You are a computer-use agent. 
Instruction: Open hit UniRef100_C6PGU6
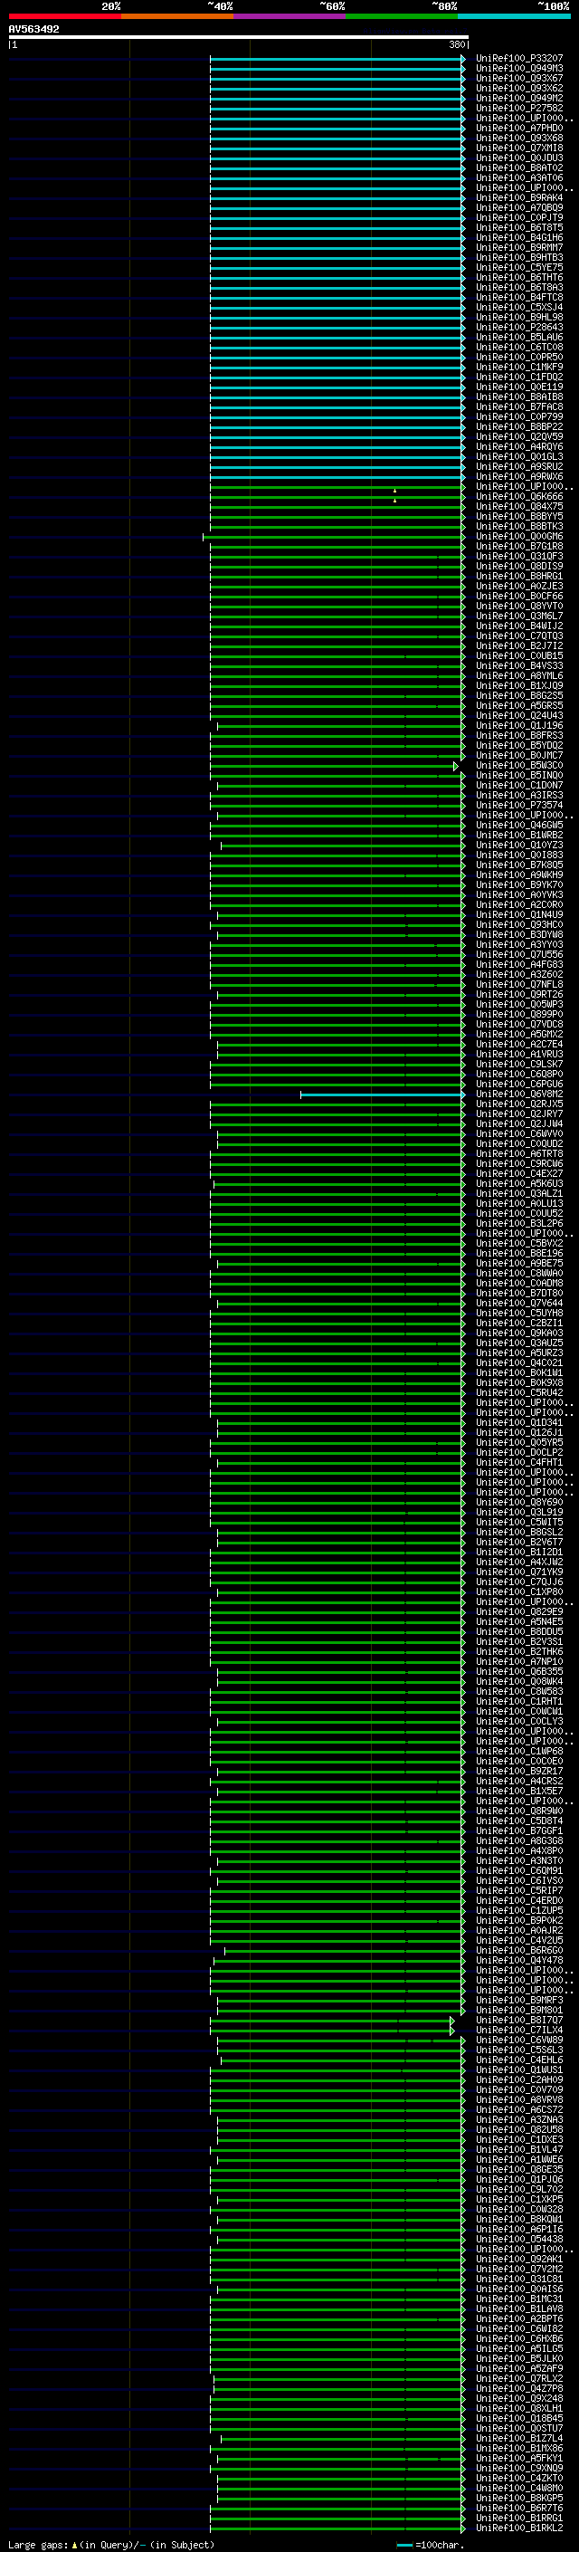point(519,1084)
